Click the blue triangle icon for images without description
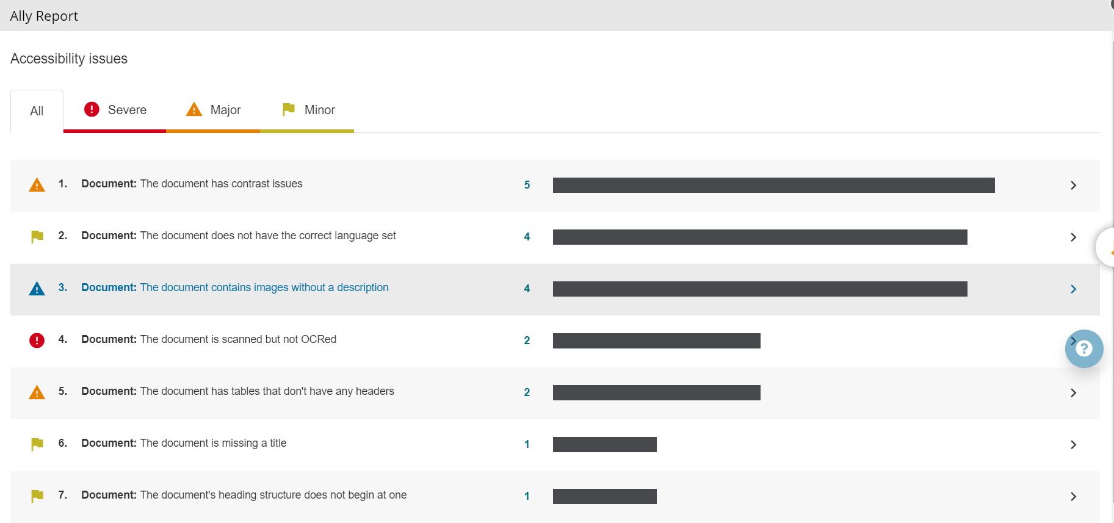 tap(37, 289)
